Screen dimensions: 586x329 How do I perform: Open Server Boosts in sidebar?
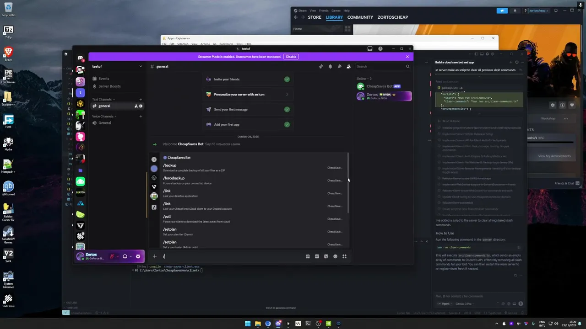pos(117,86)
